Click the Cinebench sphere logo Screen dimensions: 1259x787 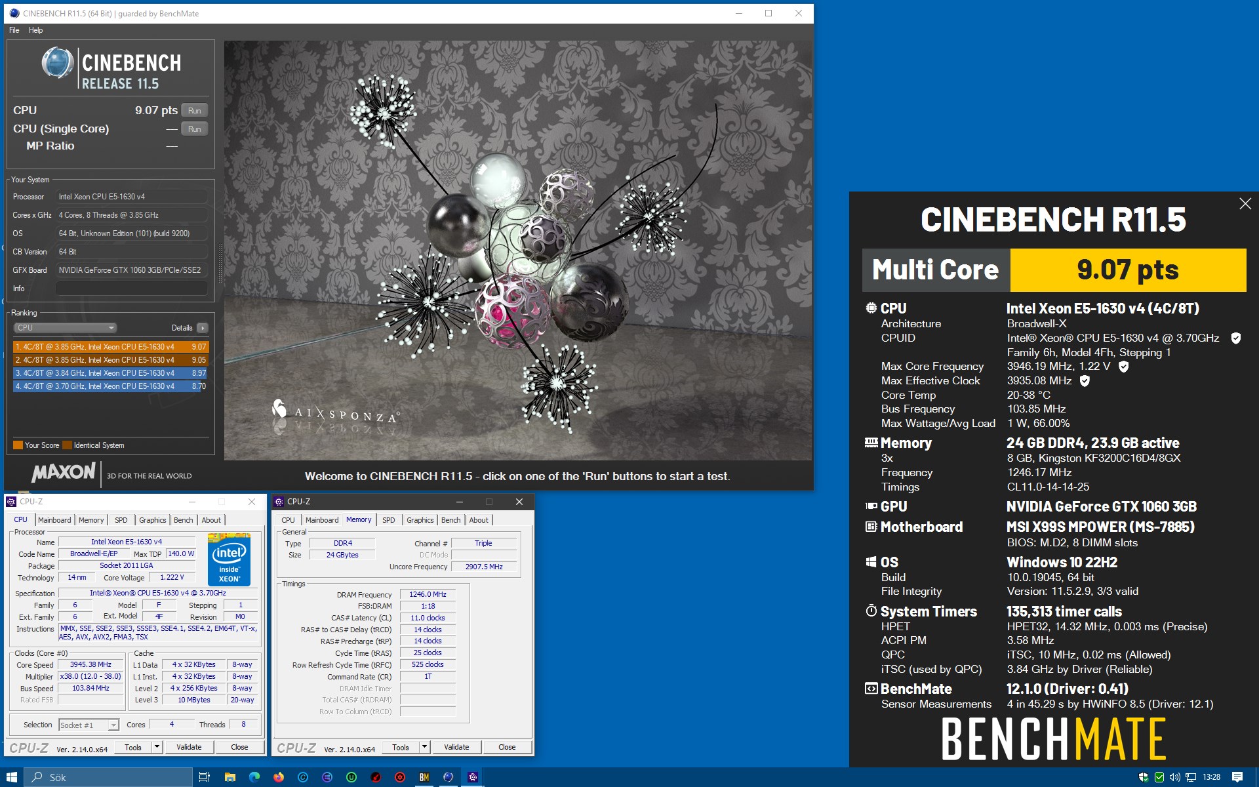[x=57, y=64]
